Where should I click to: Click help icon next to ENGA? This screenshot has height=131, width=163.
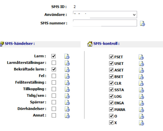(141, 103)
